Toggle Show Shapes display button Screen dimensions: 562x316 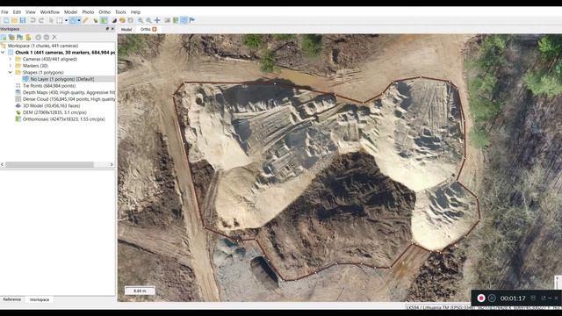point(184,20)
